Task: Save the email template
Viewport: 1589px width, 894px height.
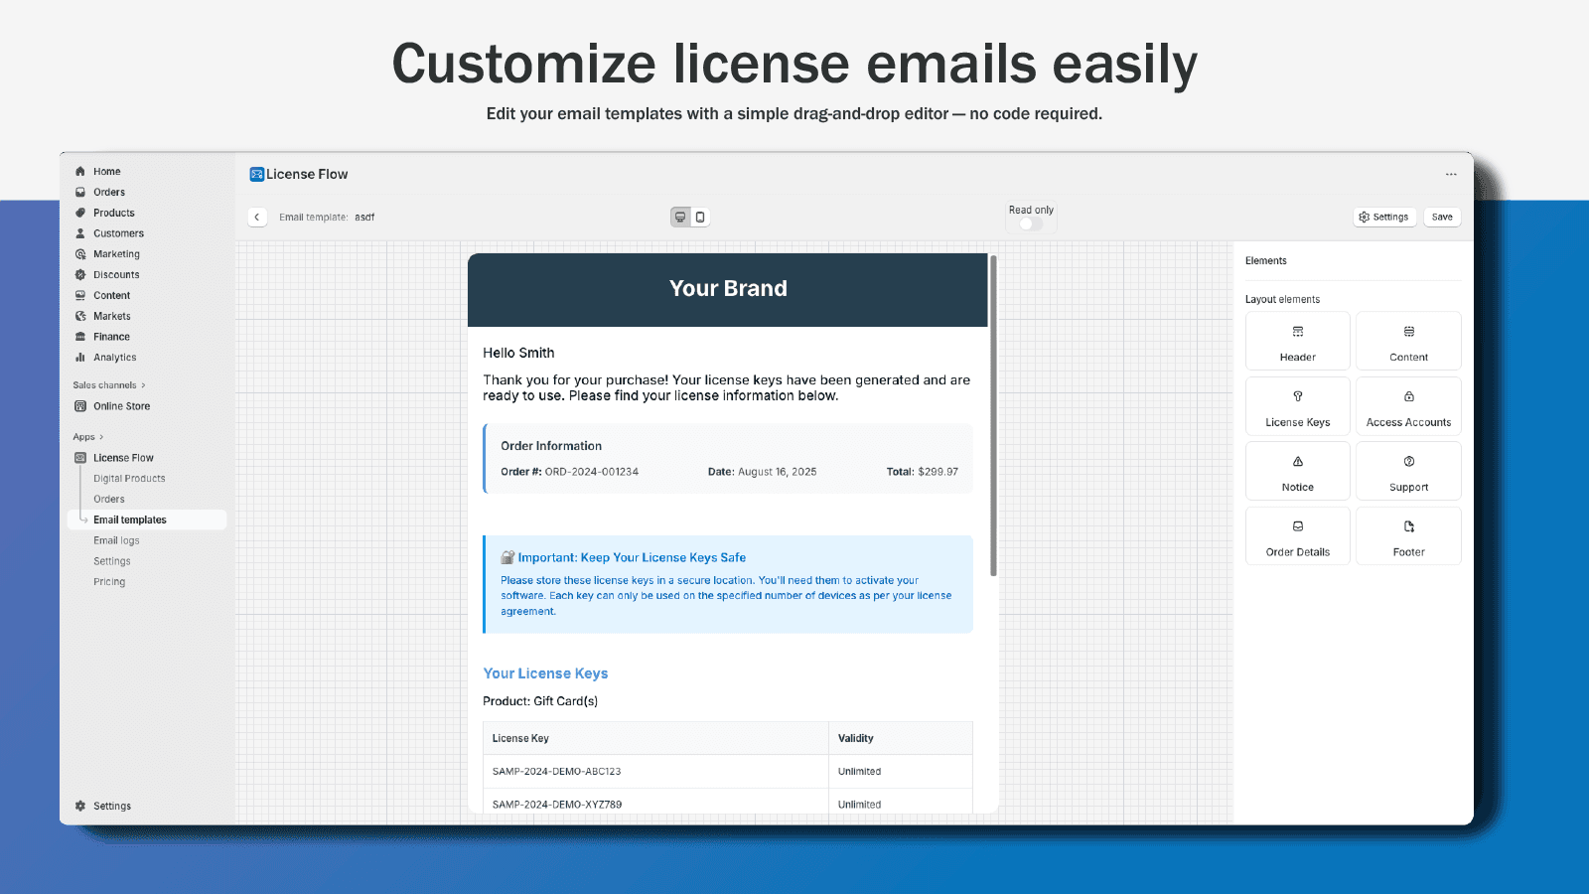Action: tap(1442, 216)
